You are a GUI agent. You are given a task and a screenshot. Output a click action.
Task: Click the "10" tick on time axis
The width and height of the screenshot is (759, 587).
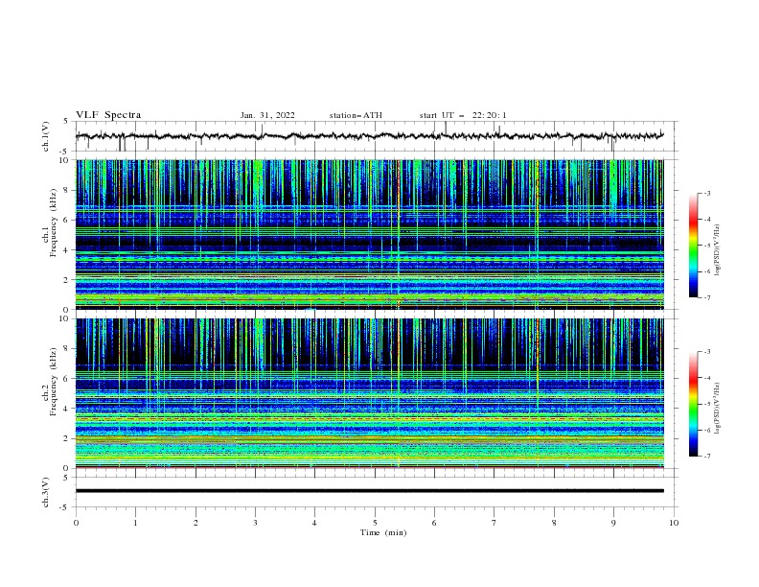coord(674,523)
